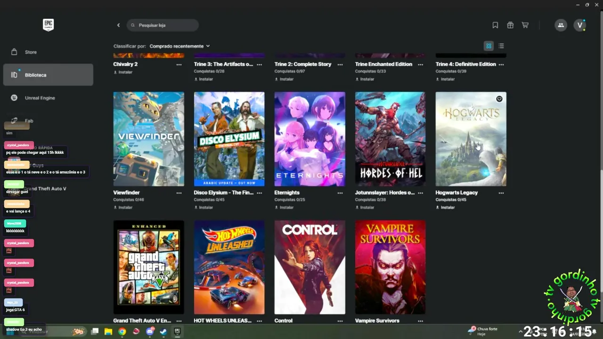Image resolution: width=603 pixels, height=339 pixels.
Task: Install Jotunnslayer: Hordes of Hel
Action: [365, 207]
